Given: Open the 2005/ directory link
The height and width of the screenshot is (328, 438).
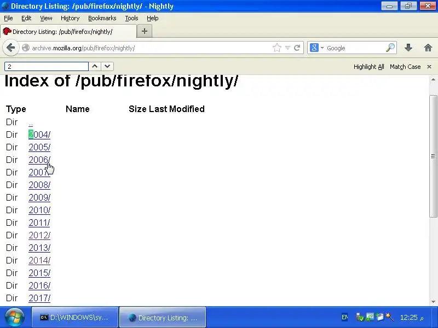Looking at the screenshot, I should click(39, 147).
